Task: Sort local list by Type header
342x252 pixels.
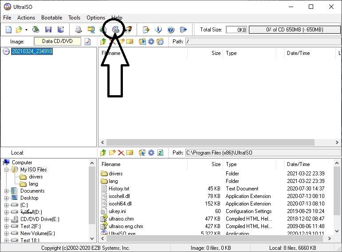Action: coord(250,164)
